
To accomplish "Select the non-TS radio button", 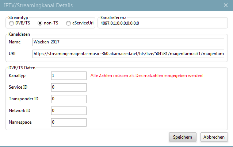I will (40, 24).
